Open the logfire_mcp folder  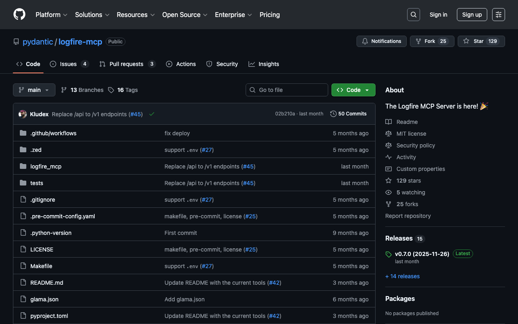pos(46,166)
